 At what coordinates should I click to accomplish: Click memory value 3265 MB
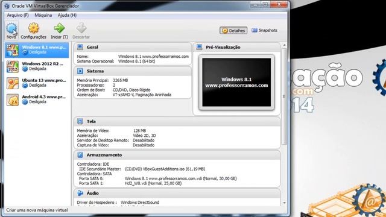pyautogui.click(x=121, y=80)
